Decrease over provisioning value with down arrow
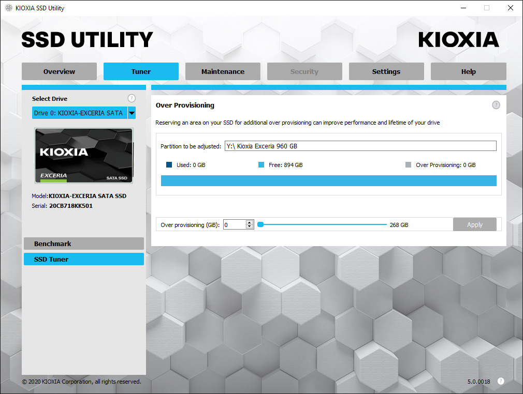The height and width of the screenshot is (394, 523). click(250, 226)
